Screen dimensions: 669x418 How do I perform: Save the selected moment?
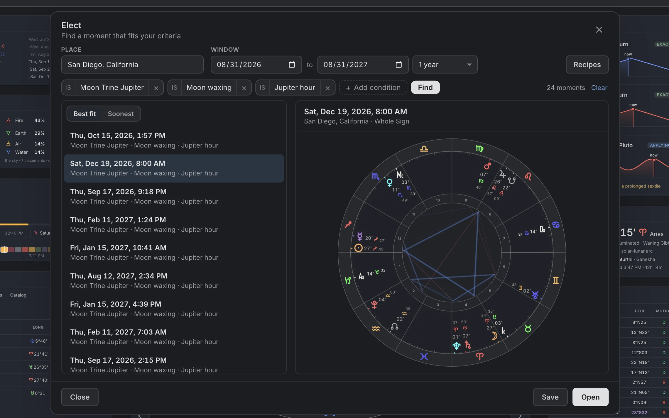point(550,397)
